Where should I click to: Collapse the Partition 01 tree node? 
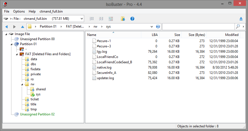[x=11, y=44]
